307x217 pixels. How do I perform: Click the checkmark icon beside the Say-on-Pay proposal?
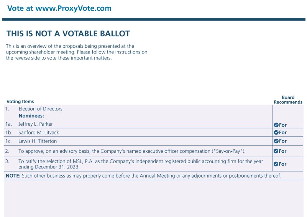(x=276, y=151)
